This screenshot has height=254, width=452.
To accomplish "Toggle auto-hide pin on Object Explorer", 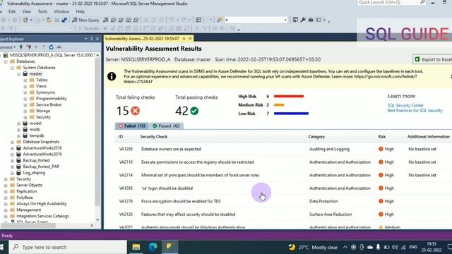I will [92, 39].
